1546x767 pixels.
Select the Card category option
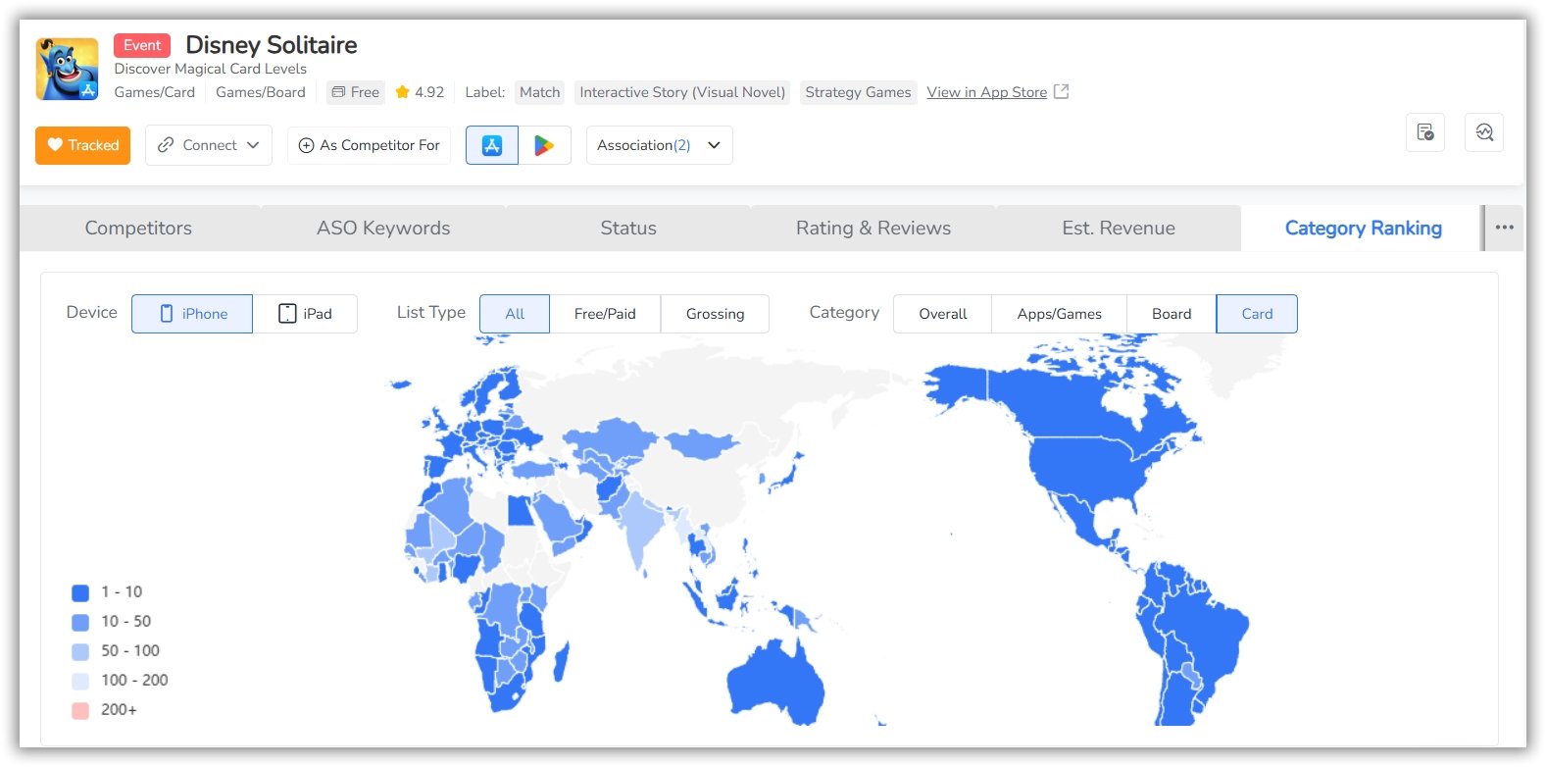(1257, 314)
